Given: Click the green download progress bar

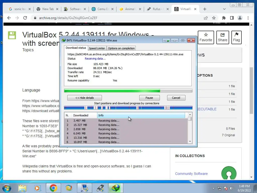Looking at the screenshot, I should pos(128,90).
